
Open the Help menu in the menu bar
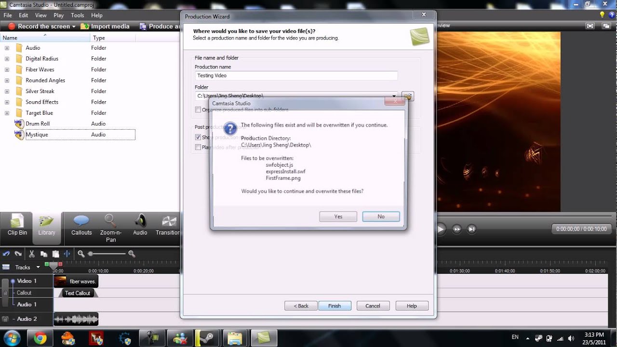97,15
